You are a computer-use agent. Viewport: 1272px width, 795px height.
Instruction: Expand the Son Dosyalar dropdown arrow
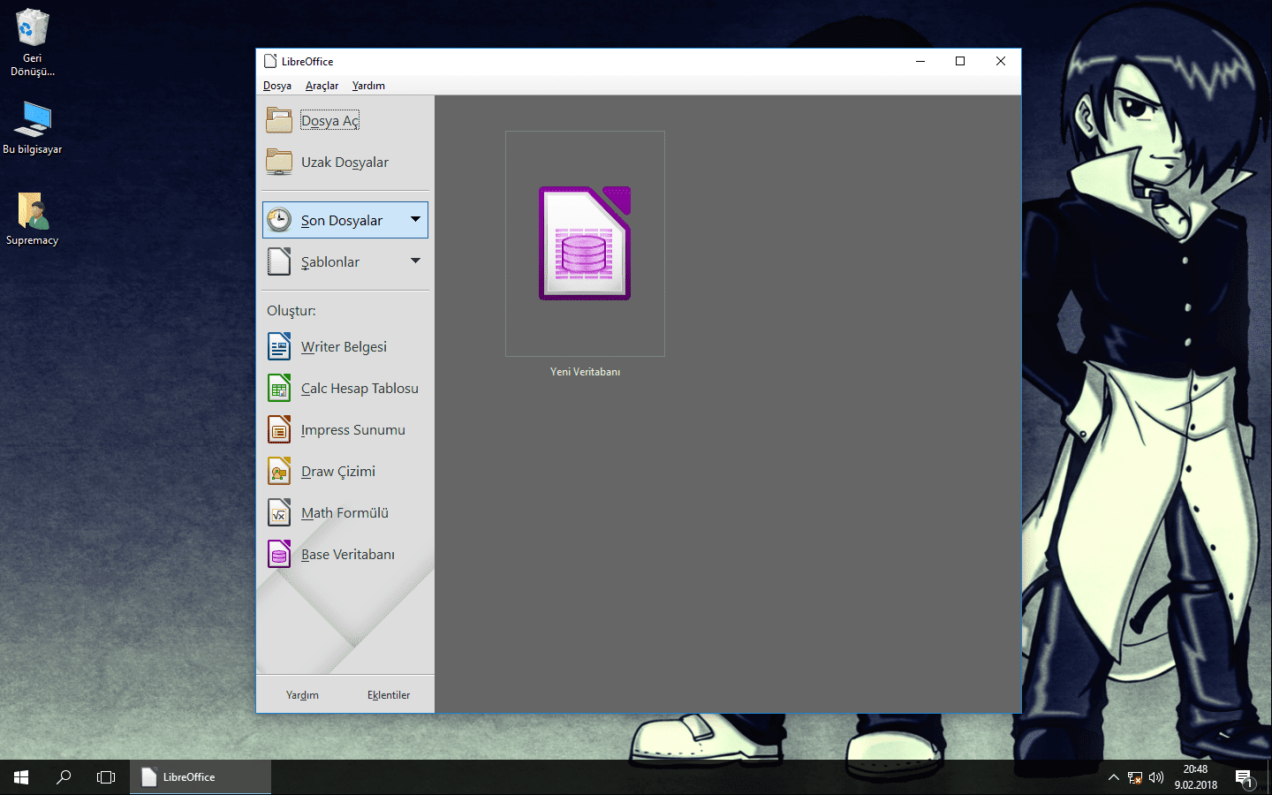click(415, 219)
